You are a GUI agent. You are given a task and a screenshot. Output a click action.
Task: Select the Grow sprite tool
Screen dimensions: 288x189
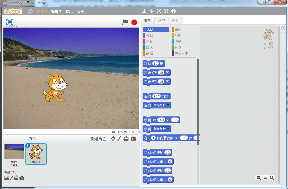click(x=159, y=11)
